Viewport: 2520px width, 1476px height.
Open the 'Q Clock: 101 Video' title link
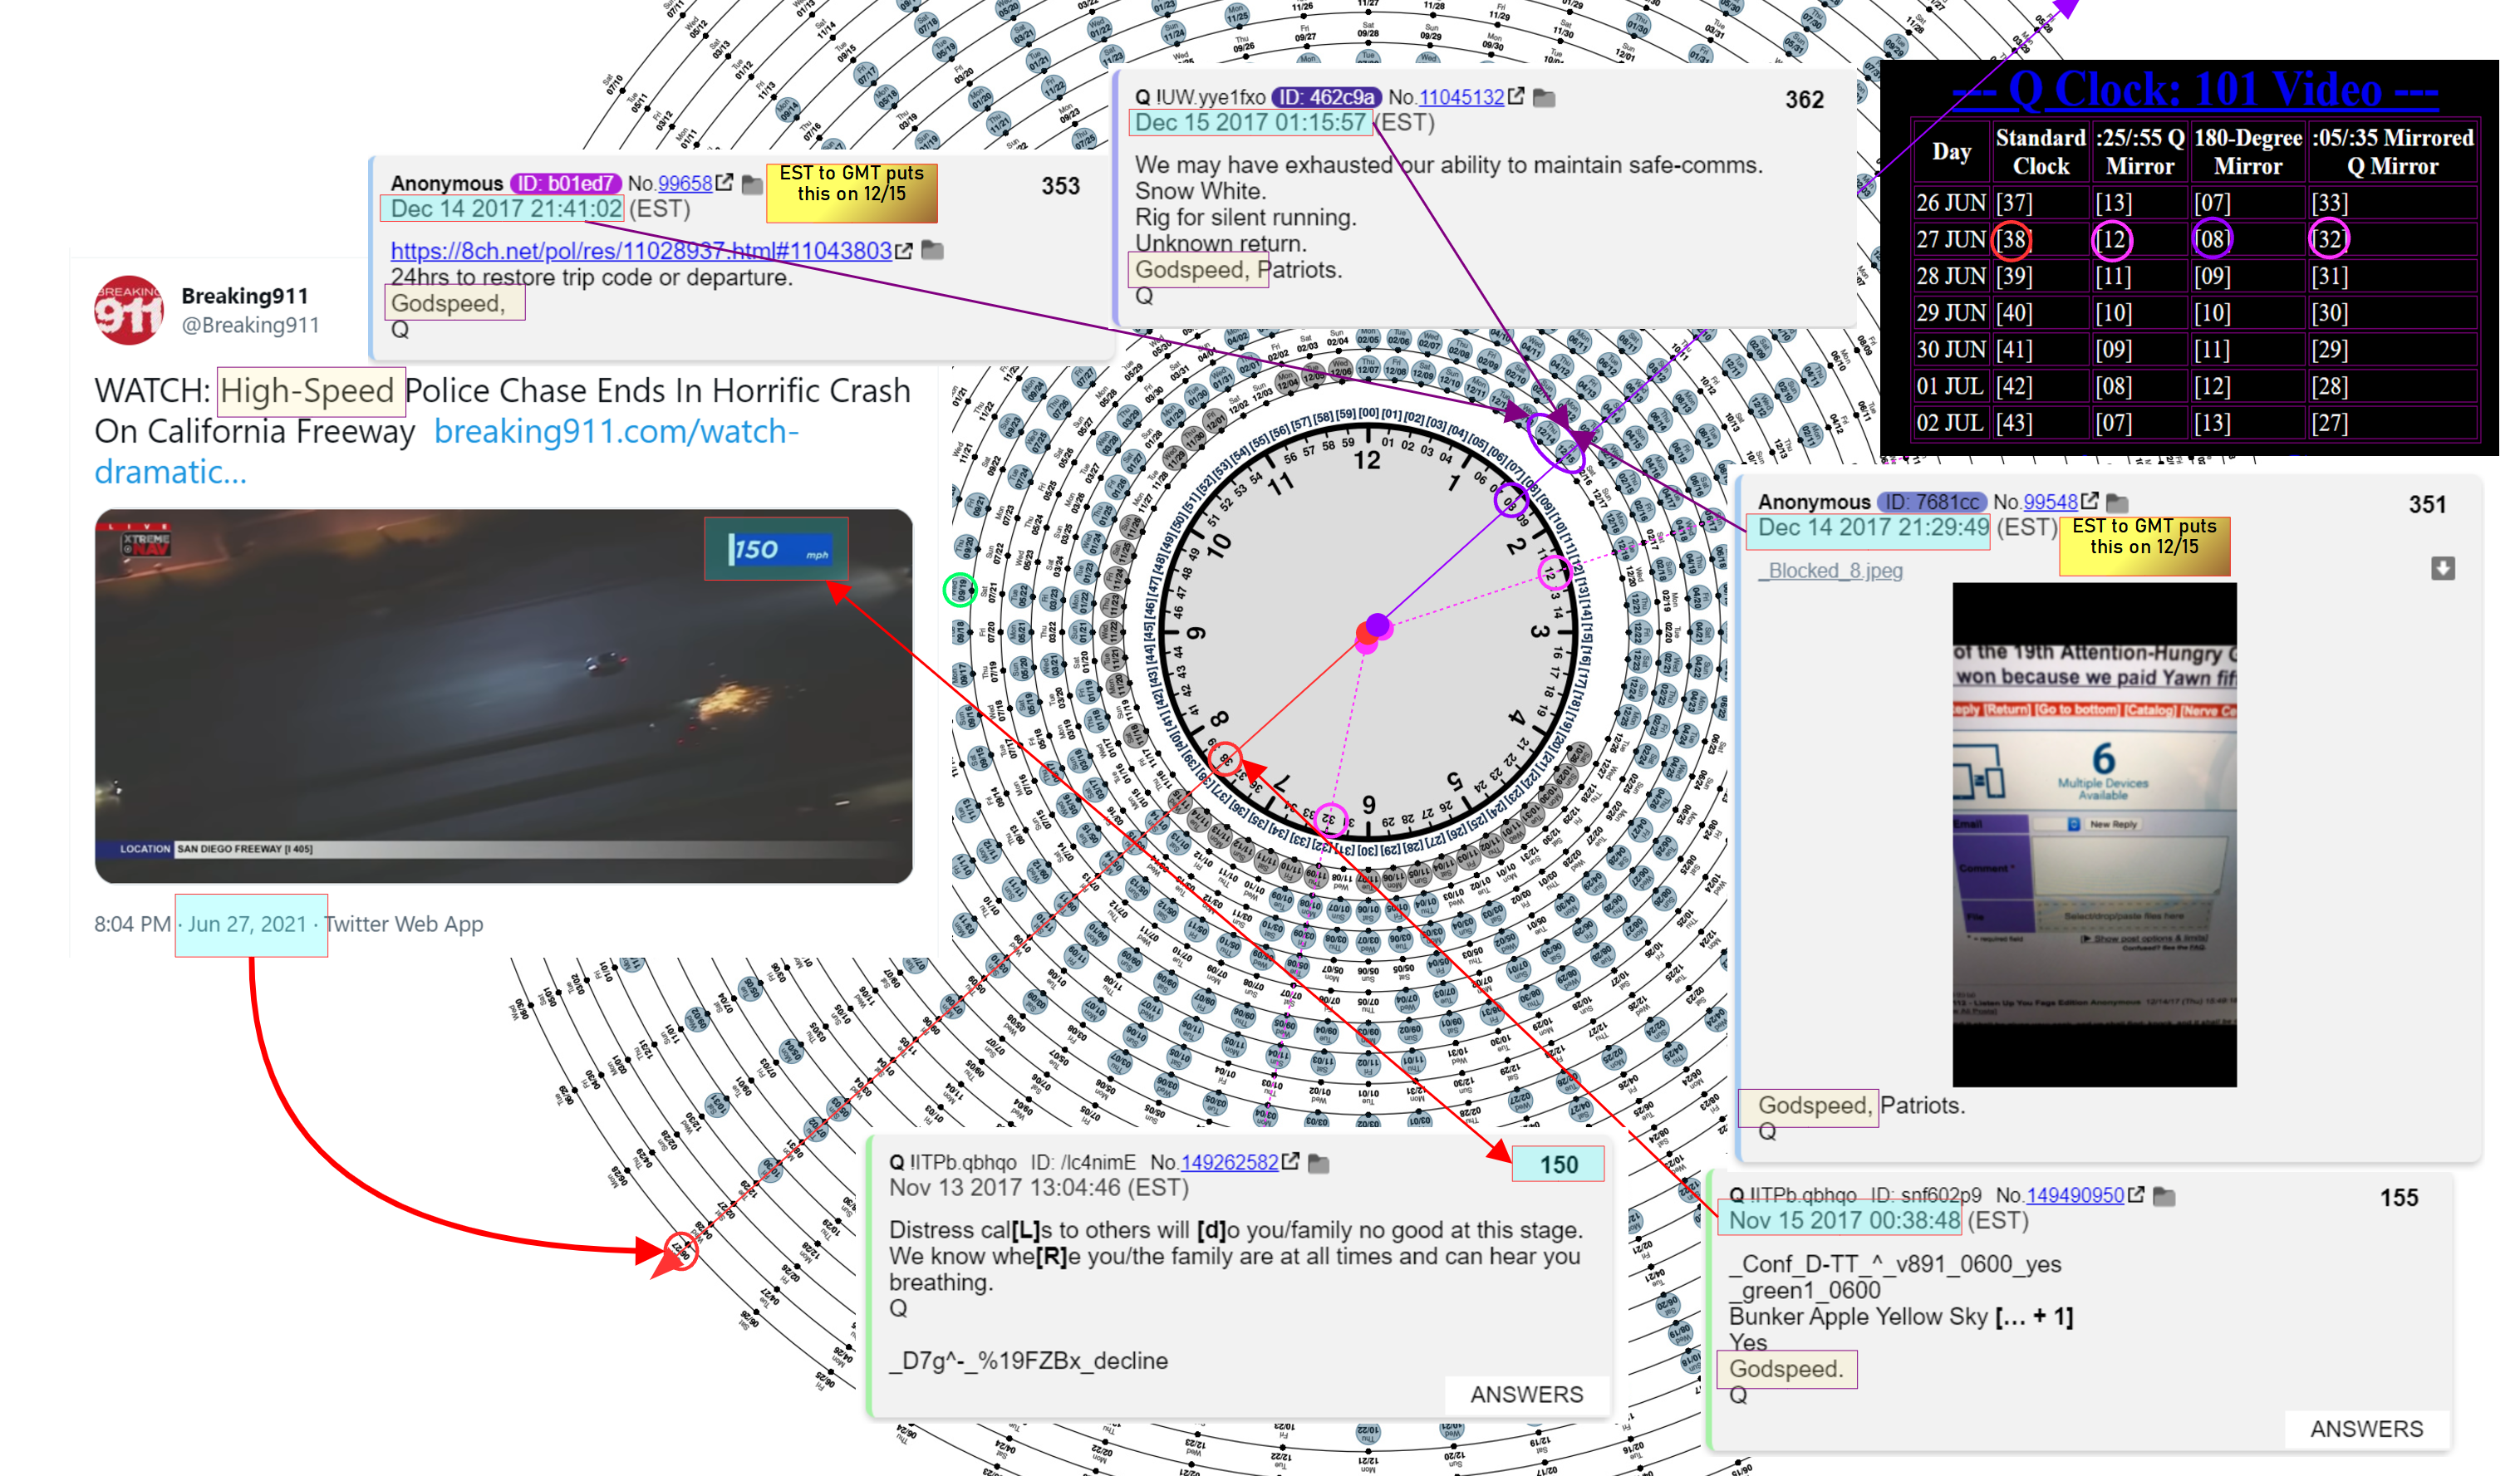[x=2195, y=89]
